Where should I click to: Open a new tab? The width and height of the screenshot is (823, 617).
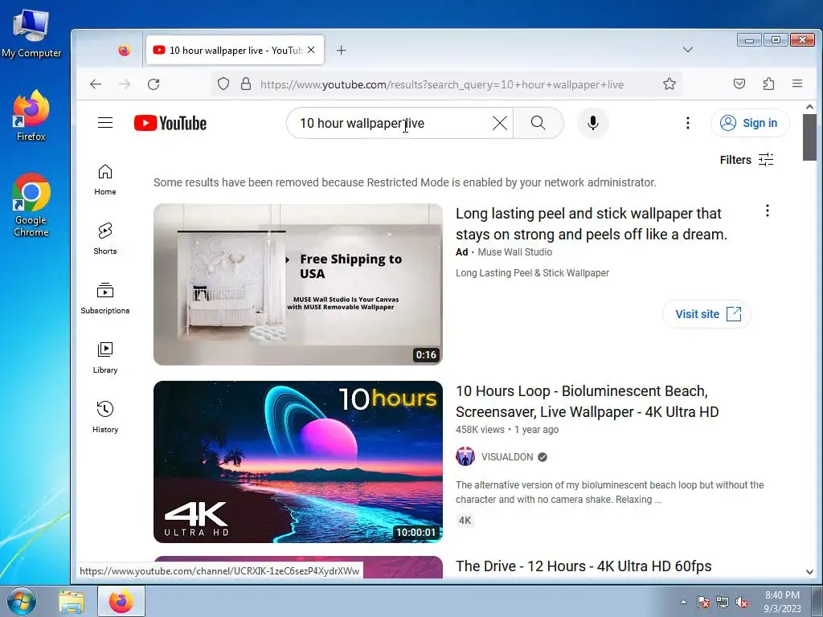[x=341, y=51]
